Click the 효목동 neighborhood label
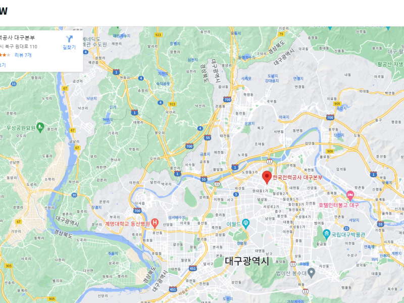404x303 pixels. 332,193
